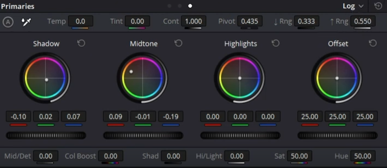The width and height of the screenshot is (387, 168).
Task: Click the Pivot value field
Action: 249,21
